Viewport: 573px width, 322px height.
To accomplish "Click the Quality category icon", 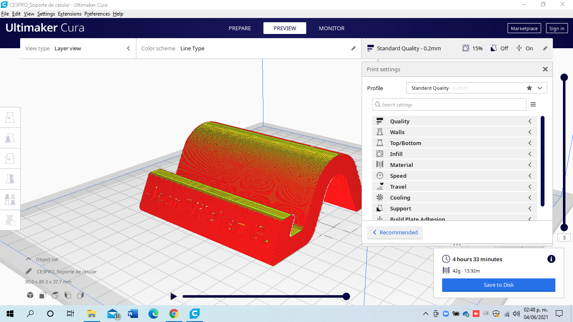I will [380, 121].
